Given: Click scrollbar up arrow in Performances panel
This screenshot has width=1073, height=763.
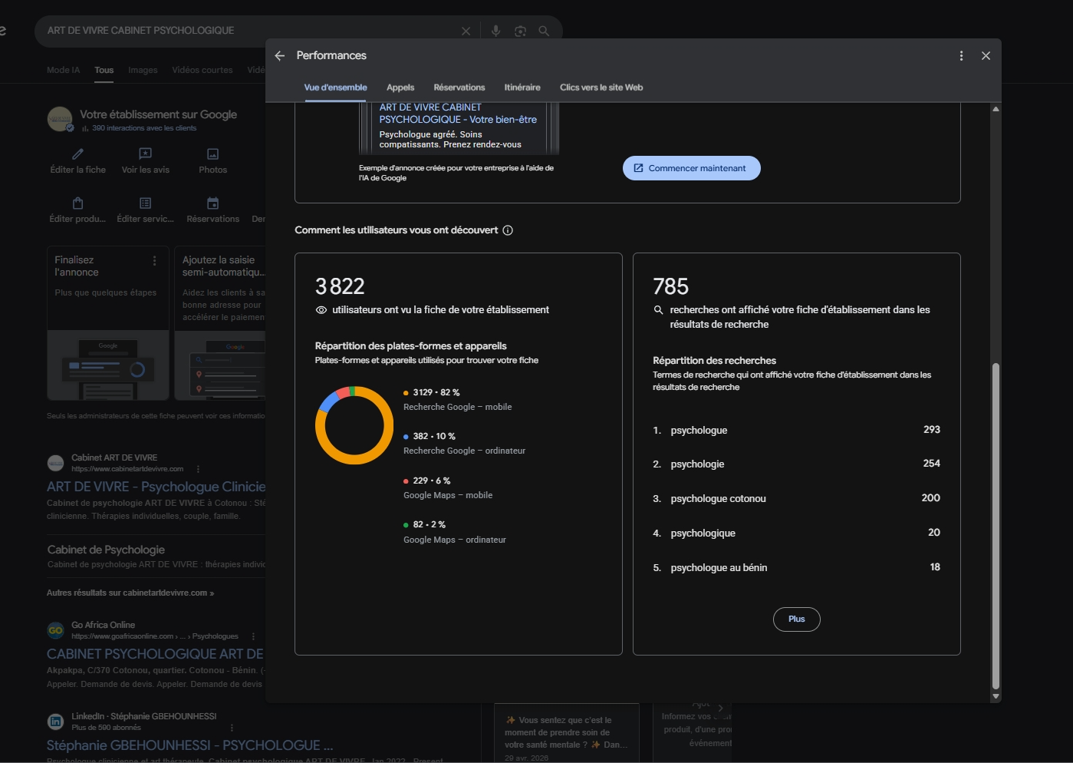Looking at the screenshot, I should click(x=996, y=109).
